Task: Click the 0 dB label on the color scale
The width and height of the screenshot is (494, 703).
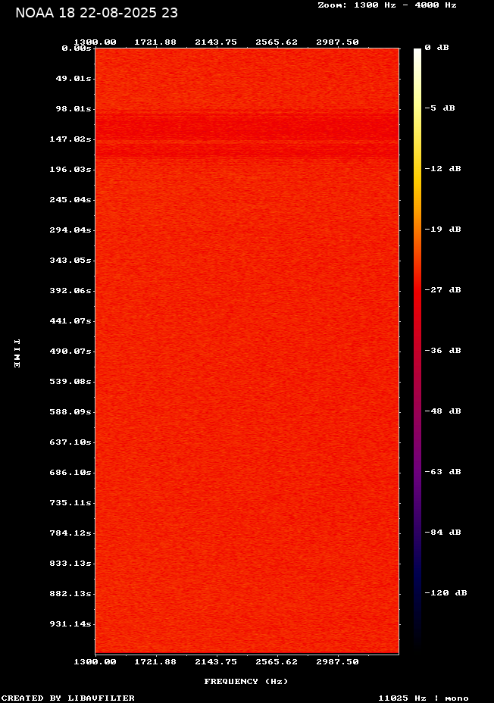Action: pos(436,48)
